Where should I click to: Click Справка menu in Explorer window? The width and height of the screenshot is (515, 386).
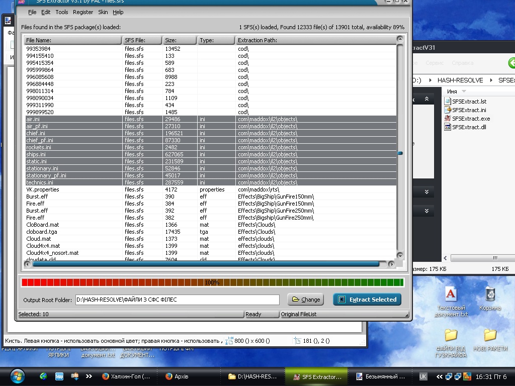tap(463, 63)
